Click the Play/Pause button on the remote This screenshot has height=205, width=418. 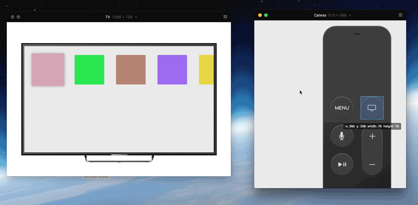[x=342, y=165]
